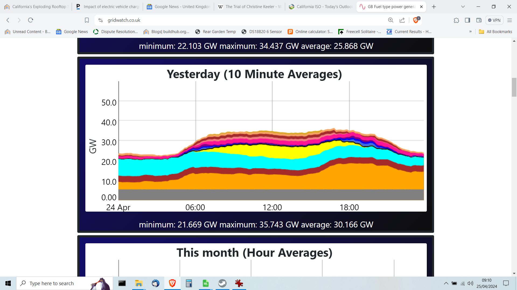Show hidden system tray icons
Screen dimensions: 517x290
point(446,283)
